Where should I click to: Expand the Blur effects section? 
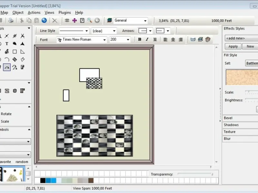pos(240,139)
